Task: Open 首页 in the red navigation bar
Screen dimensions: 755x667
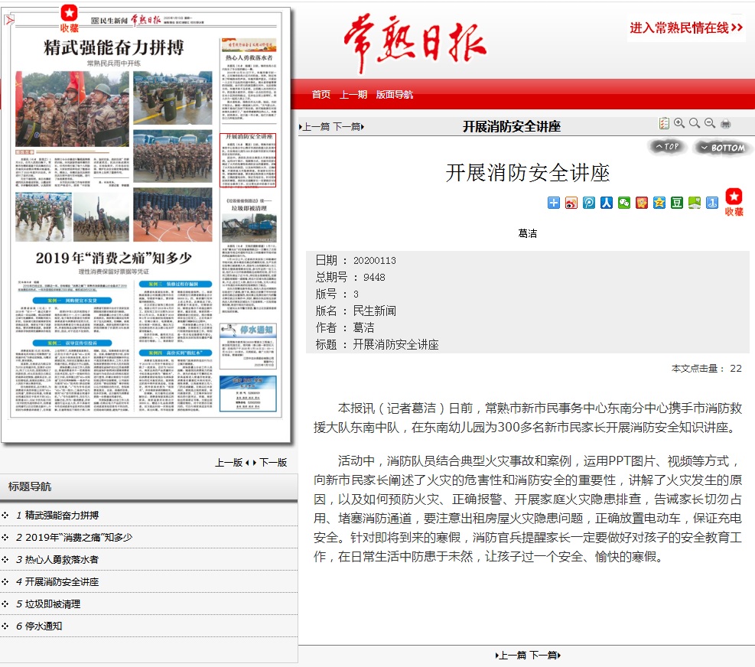Action: [321, 94]
